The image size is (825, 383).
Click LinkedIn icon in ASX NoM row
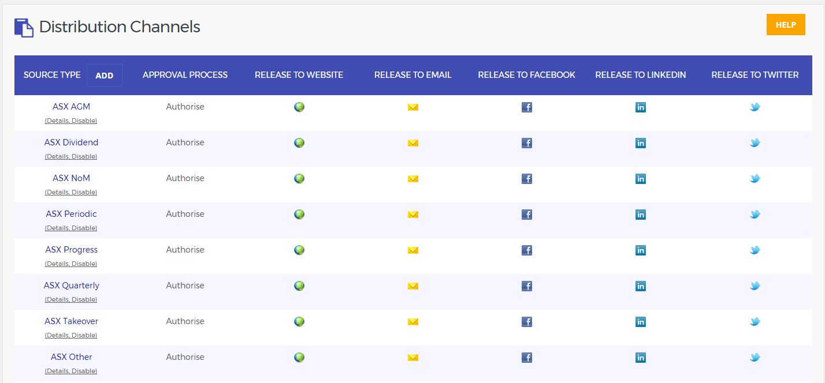[641, 179]
